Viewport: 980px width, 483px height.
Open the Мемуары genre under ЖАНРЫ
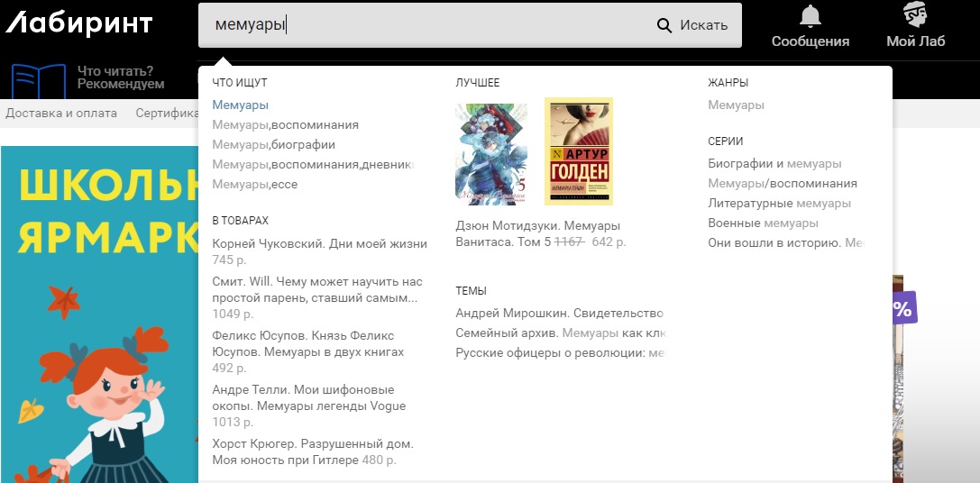(x=737, y=105)
